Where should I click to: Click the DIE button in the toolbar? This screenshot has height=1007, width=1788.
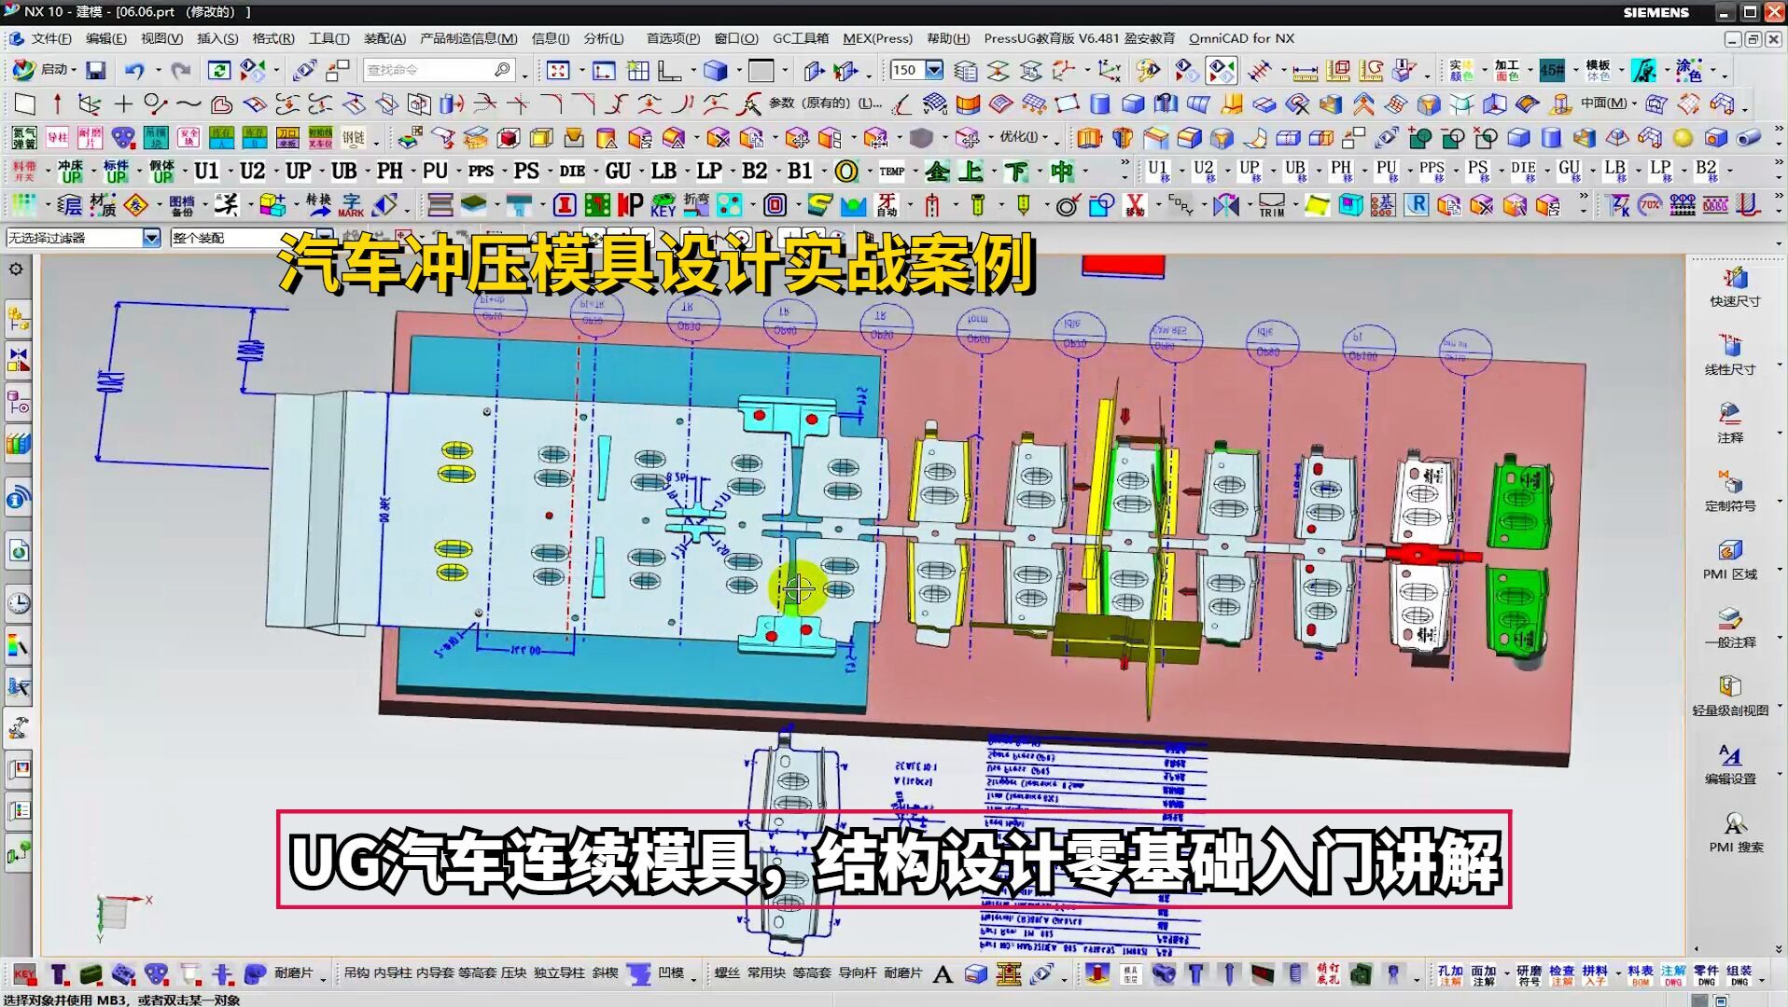pyautogui.click(x=572, y=172)
